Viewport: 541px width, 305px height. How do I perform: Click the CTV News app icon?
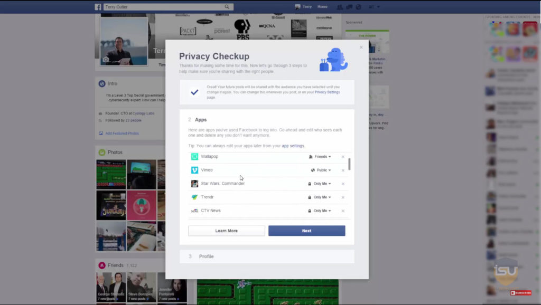click(194, 211)
